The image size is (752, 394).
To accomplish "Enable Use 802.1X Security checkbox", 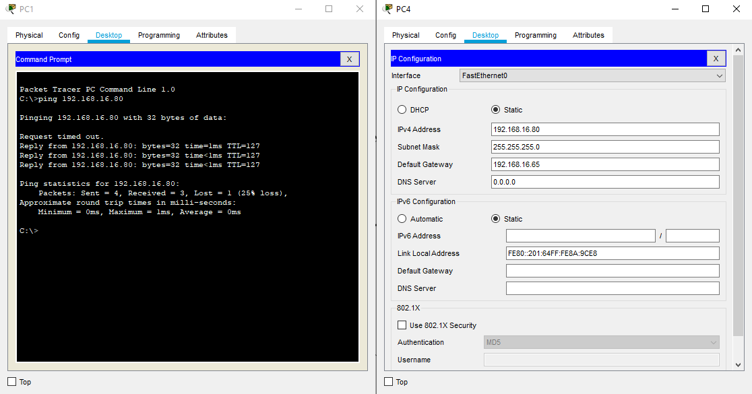I will click(402, 325).
